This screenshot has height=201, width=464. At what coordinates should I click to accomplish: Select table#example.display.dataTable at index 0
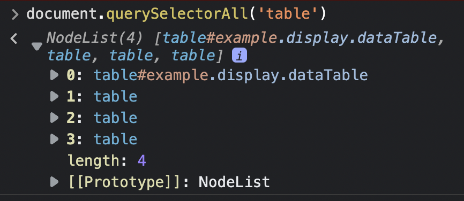tap(231, 75)
